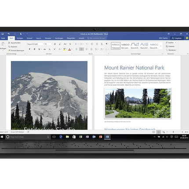This screenshot has height=189, width=189.
Task: Sort the selection with the A-Z icon
Action: [x=102, y=44]
